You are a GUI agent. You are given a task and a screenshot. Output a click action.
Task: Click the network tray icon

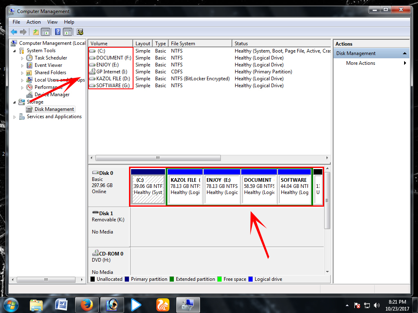click(367, 305)
